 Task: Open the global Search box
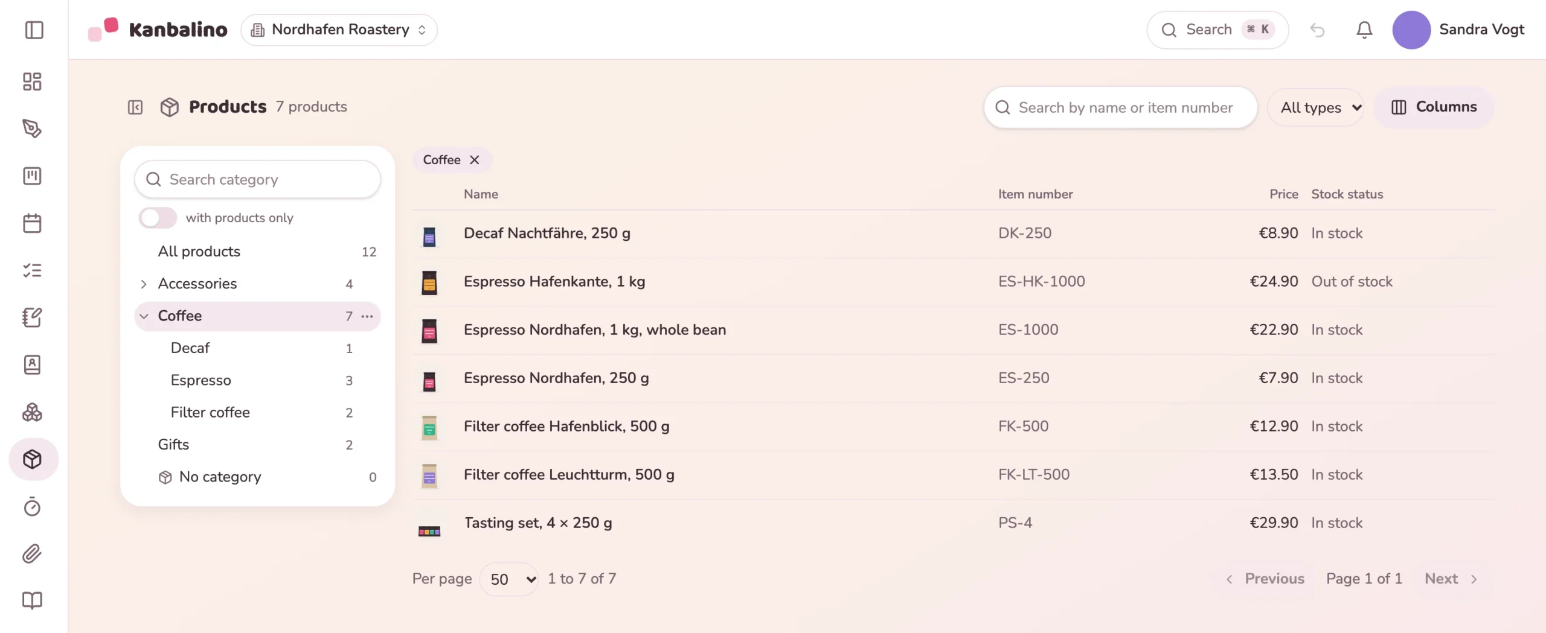click(x=1217, y=30)
